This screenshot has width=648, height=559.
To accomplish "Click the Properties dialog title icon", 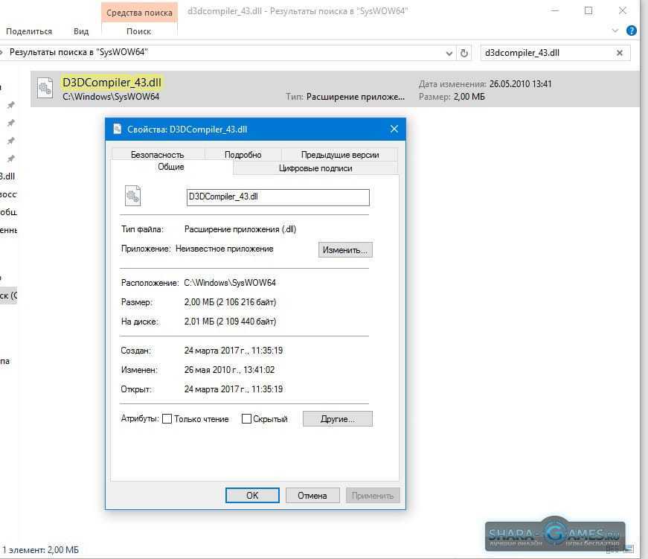I will (118, 129).
